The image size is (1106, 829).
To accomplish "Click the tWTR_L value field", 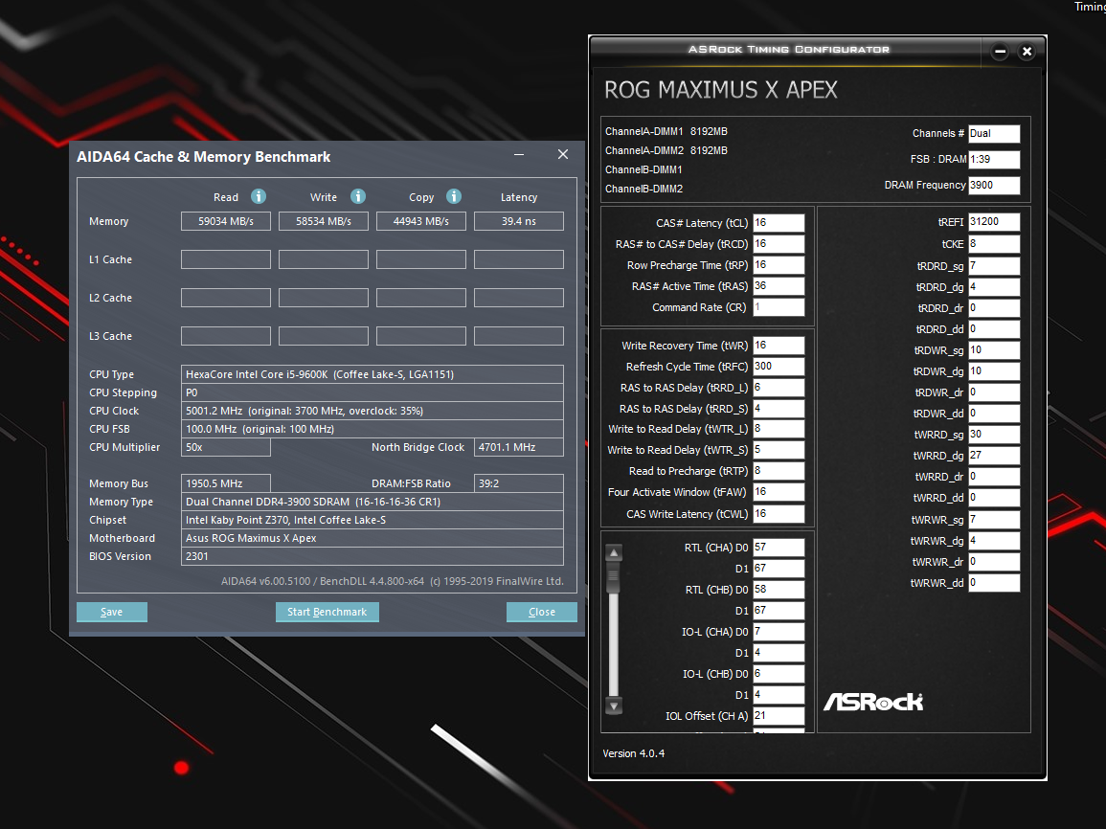I will click(779, 429).
